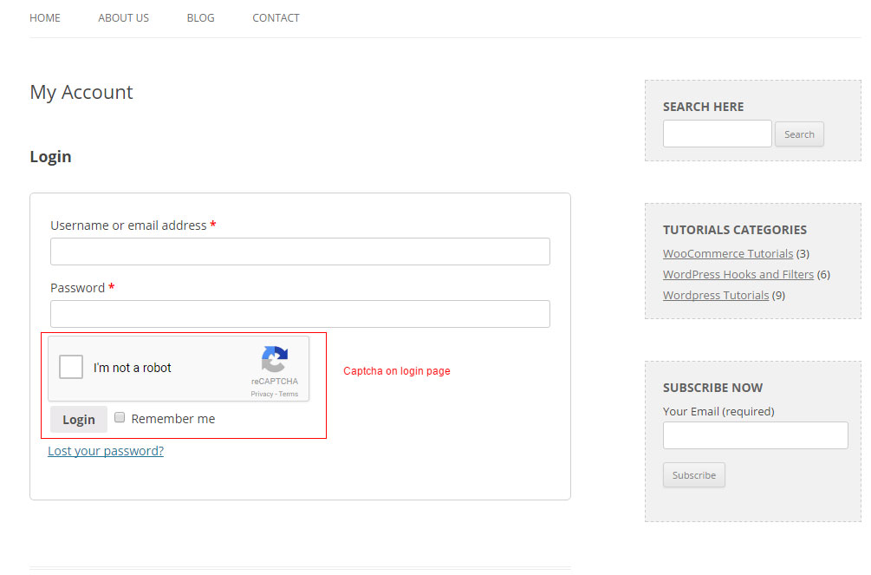Click the Login section heading

pyautogui.click(x=50, y=157)
